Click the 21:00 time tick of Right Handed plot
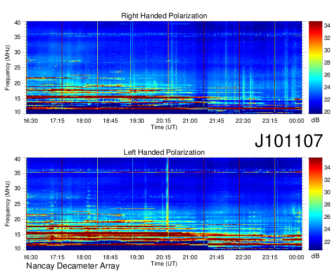The height and width of the screenshot is (272, 336). click(x=190, y=121)
